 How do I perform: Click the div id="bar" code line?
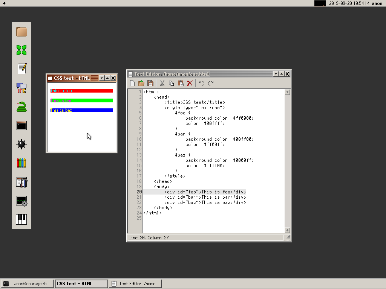pyautogui.click(x=205, y=197)
